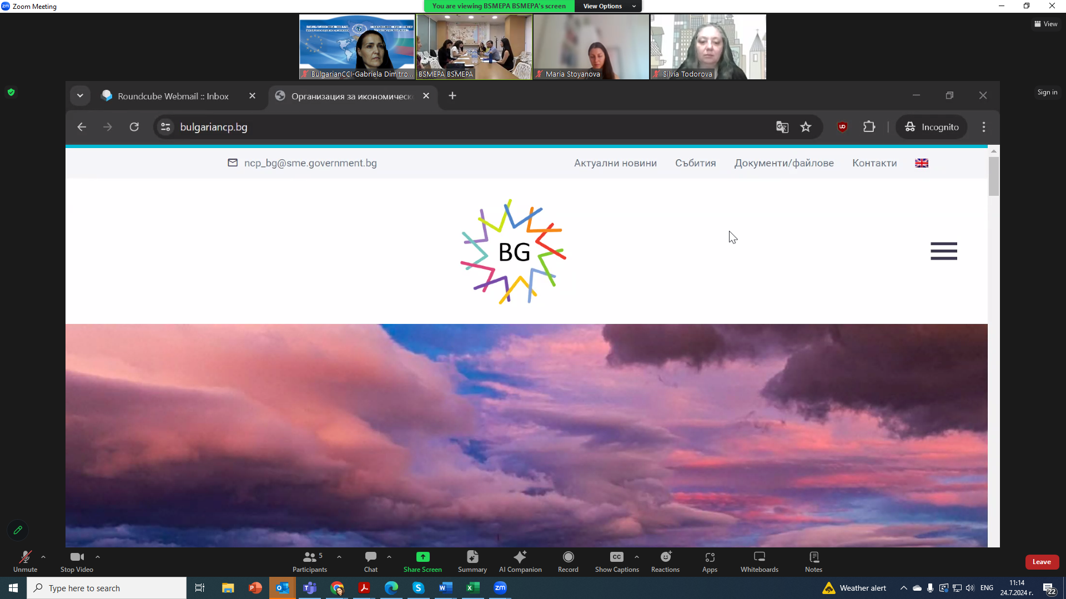The height and width of the screenshot is (599, 1066).
Task: Open Събития page
Action: (695, 163)
